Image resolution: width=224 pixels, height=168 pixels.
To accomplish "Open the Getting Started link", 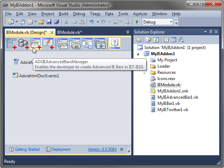I will [27, 149].
